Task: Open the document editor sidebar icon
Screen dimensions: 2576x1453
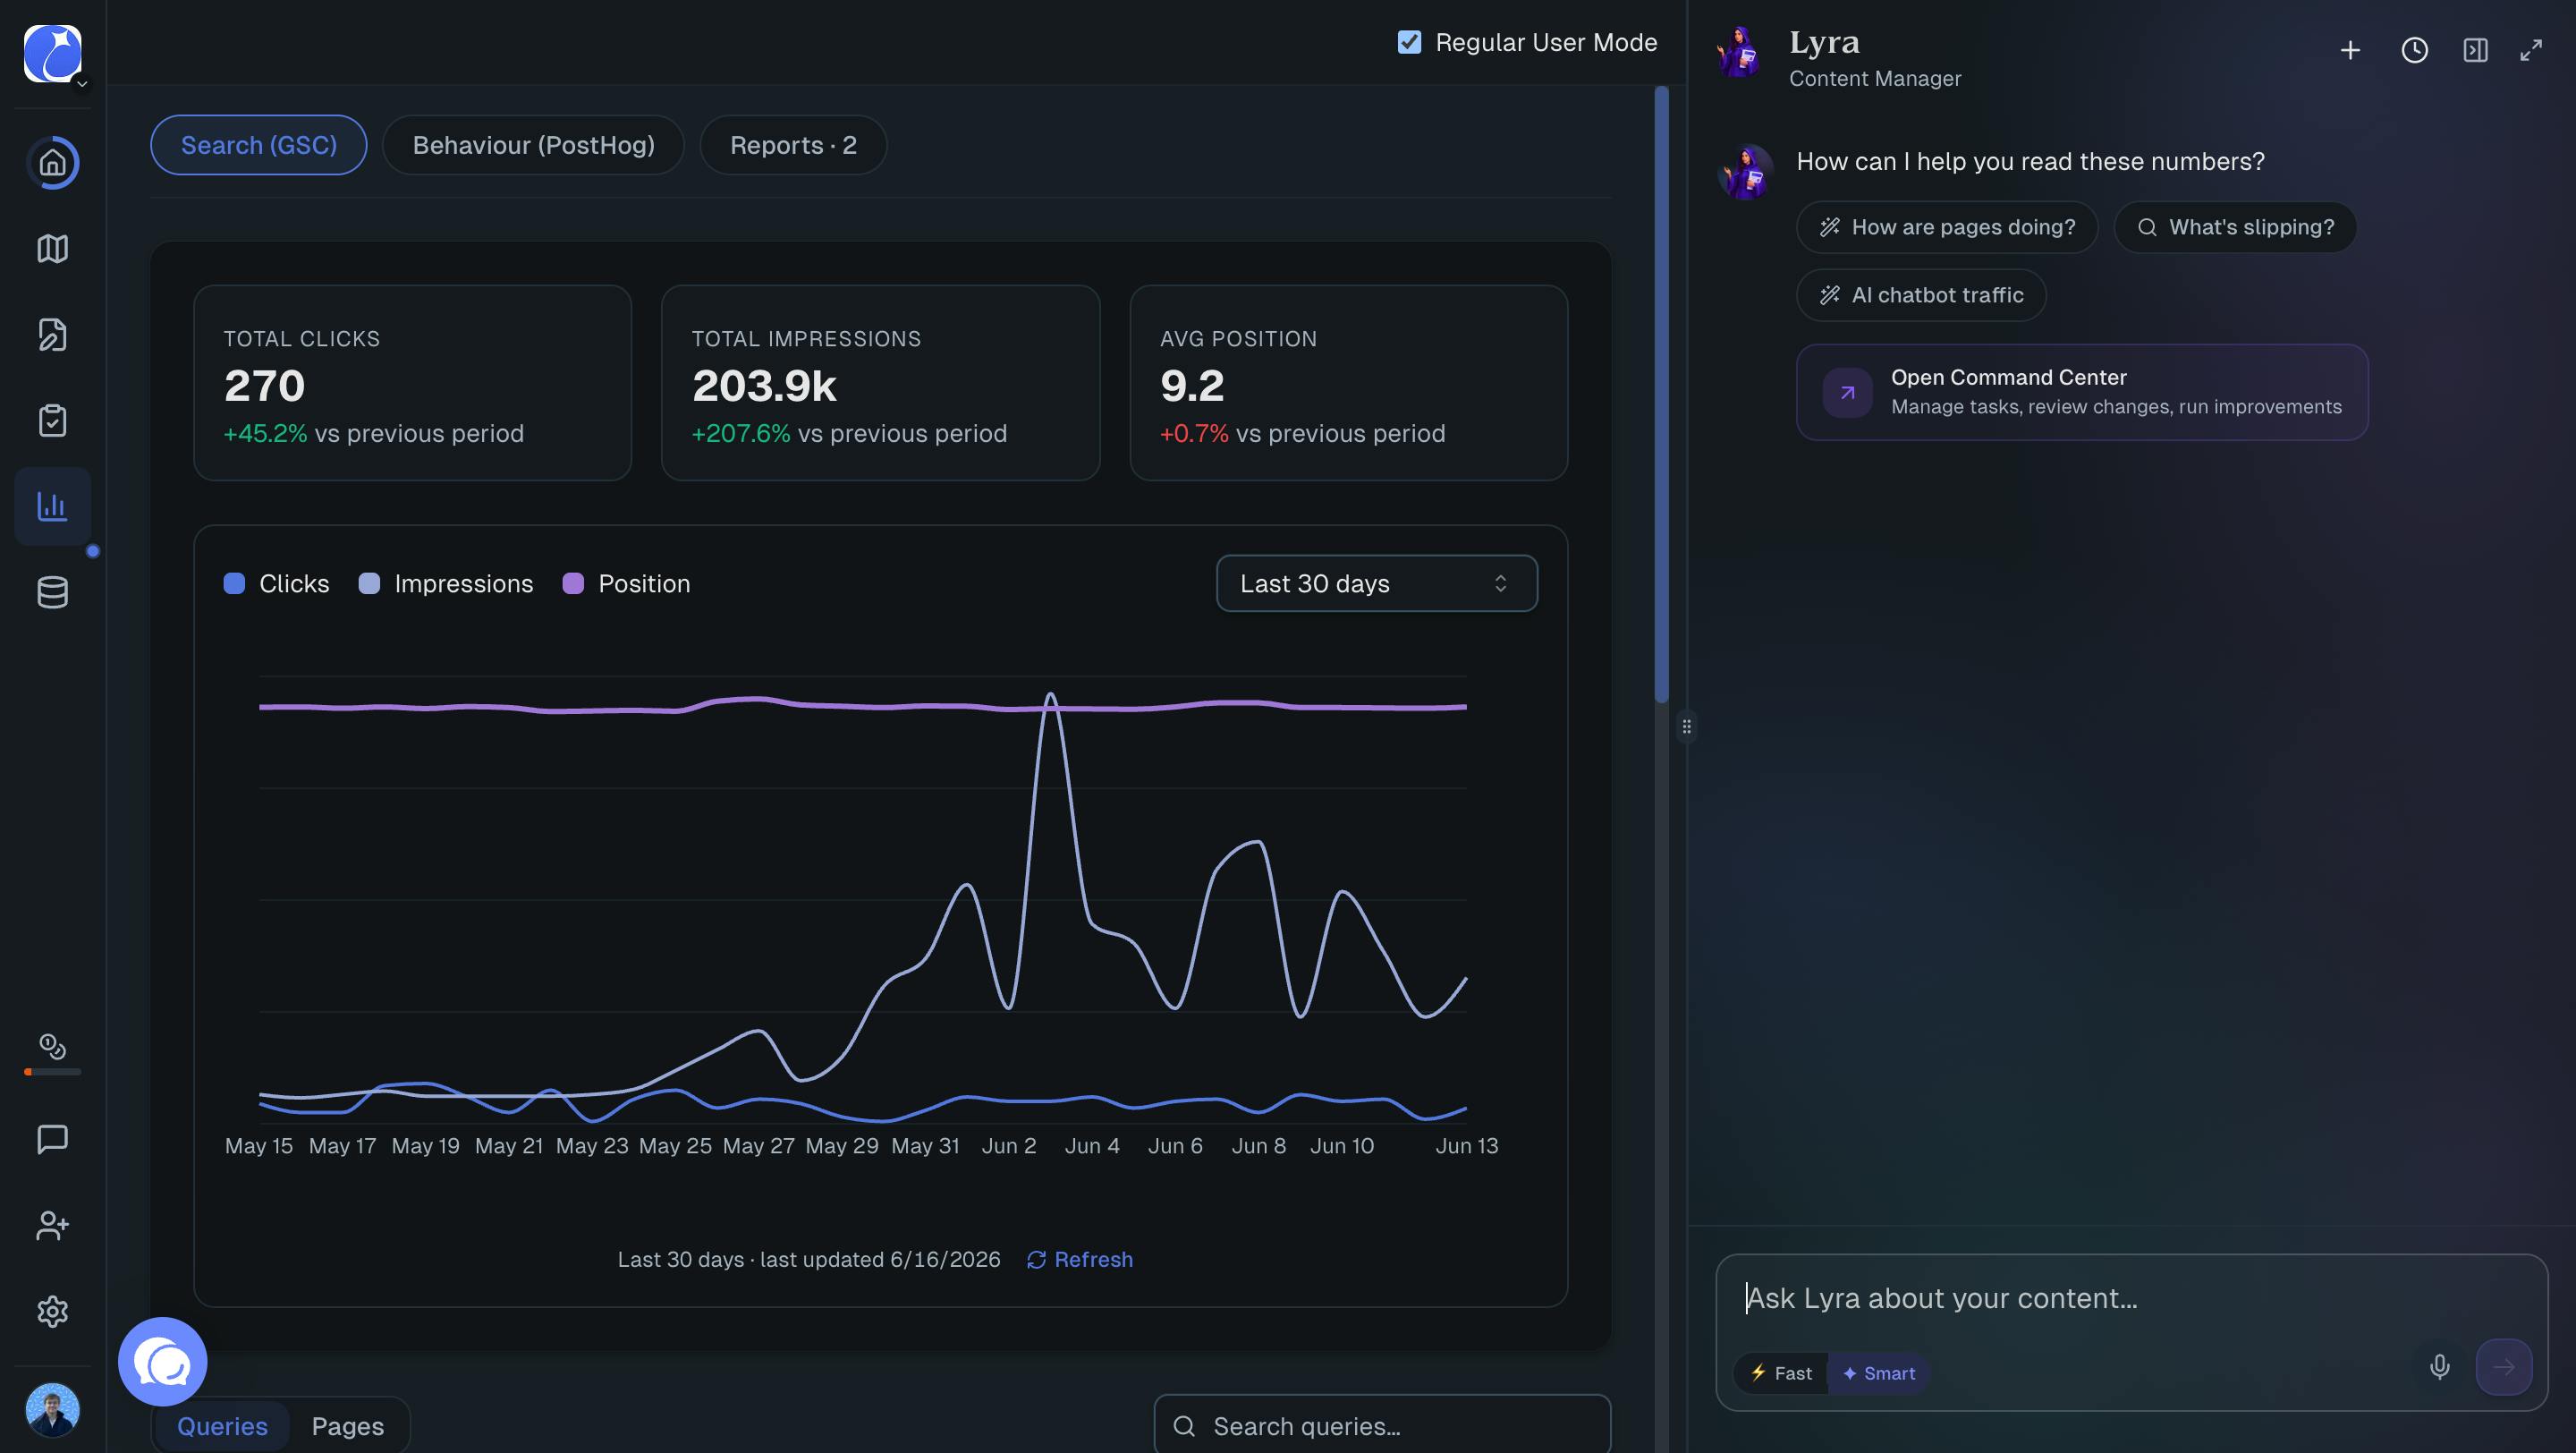Action: pos(52,334)
